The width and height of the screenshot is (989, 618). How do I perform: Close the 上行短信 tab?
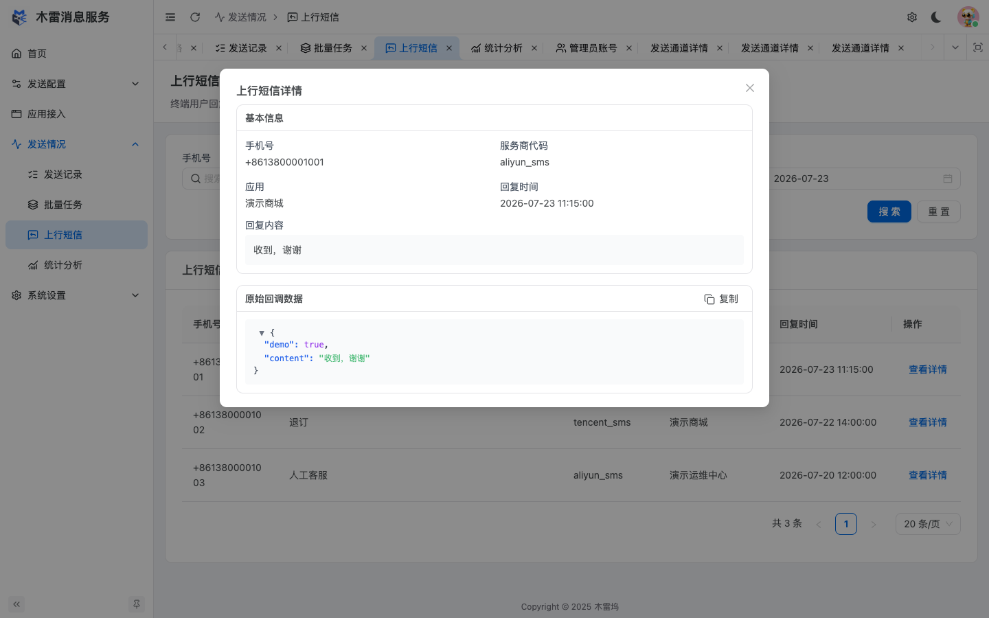coord(449,48)
